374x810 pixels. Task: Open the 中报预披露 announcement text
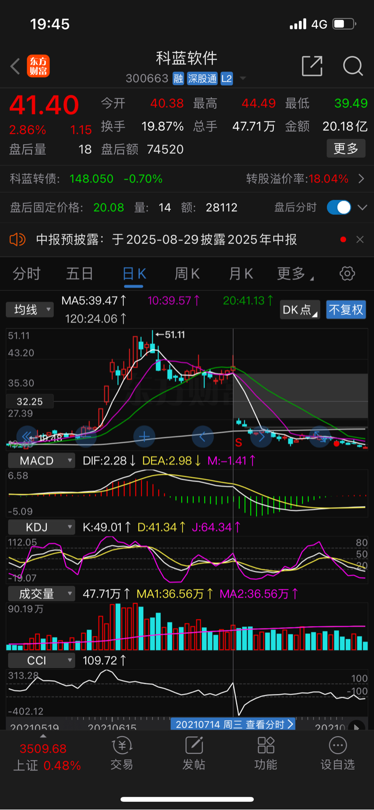[x=167, y=240]
